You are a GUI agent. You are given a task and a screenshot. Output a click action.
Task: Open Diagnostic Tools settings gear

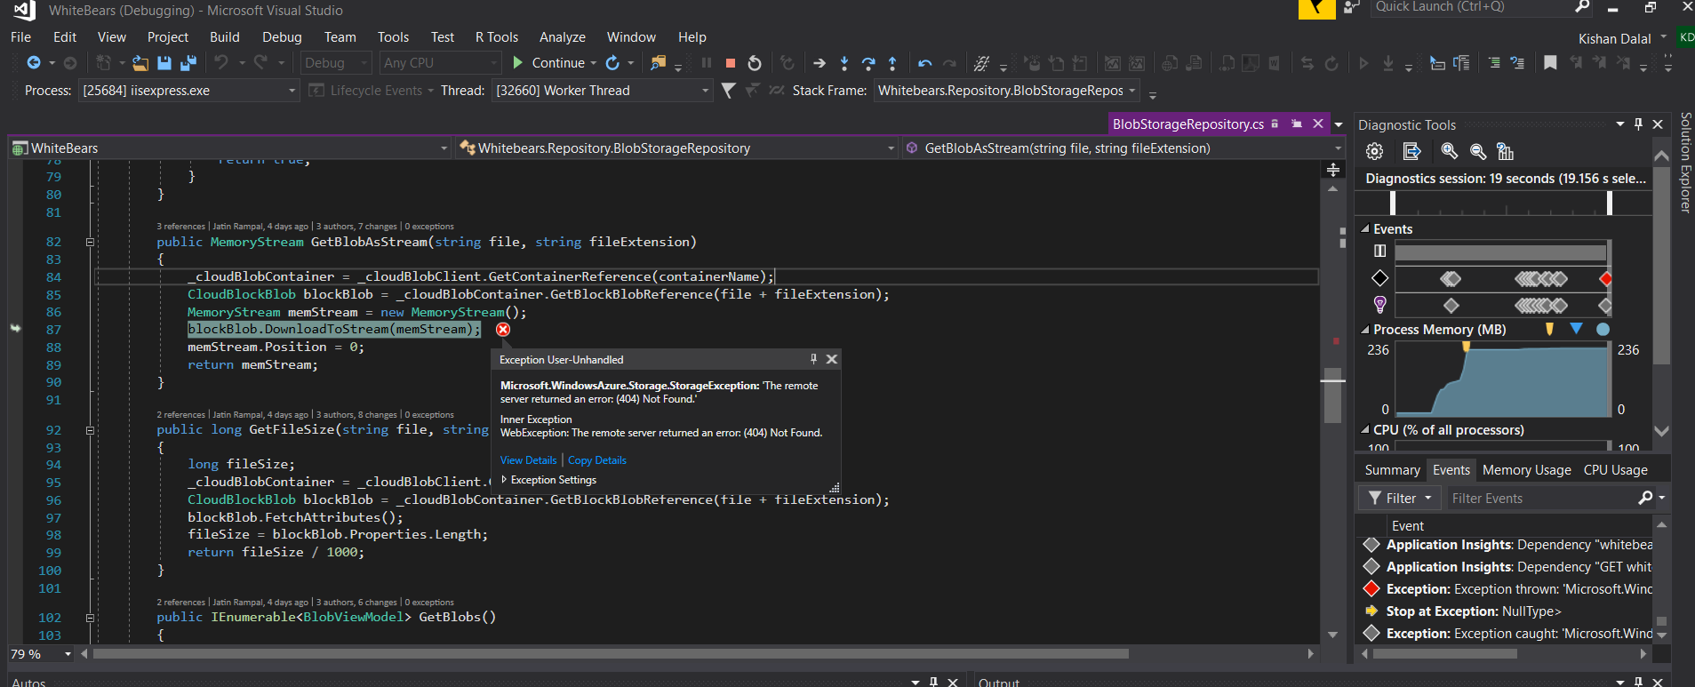[1374, 151]
